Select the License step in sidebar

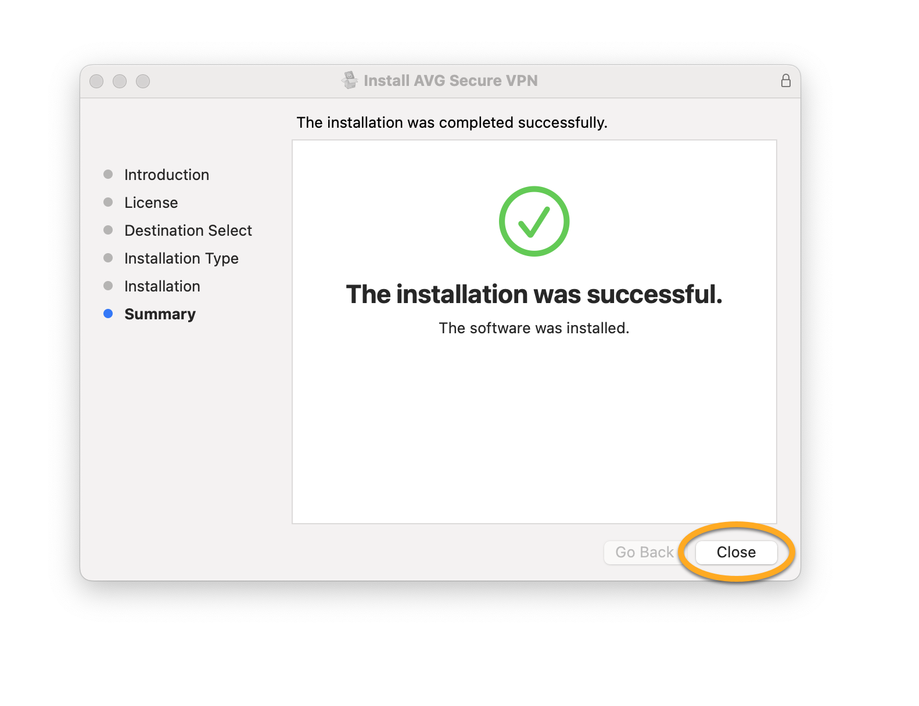[x=151, y=203]
